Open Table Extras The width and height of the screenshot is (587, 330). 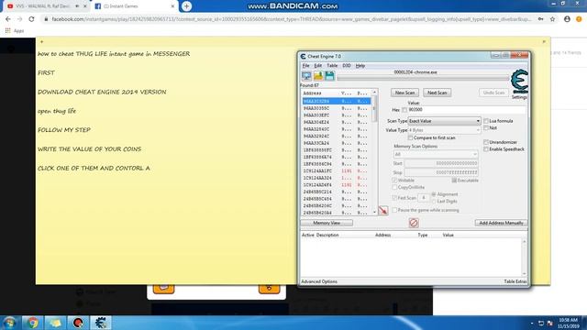click(515, 281)
